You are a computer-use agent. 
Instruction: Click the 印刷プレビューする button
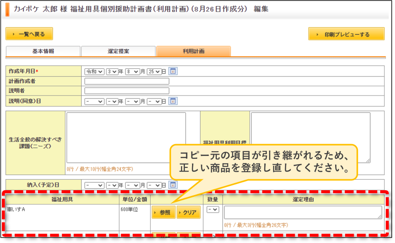(347, 34)
